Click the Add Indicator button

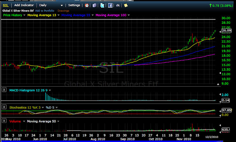point(24,5)
